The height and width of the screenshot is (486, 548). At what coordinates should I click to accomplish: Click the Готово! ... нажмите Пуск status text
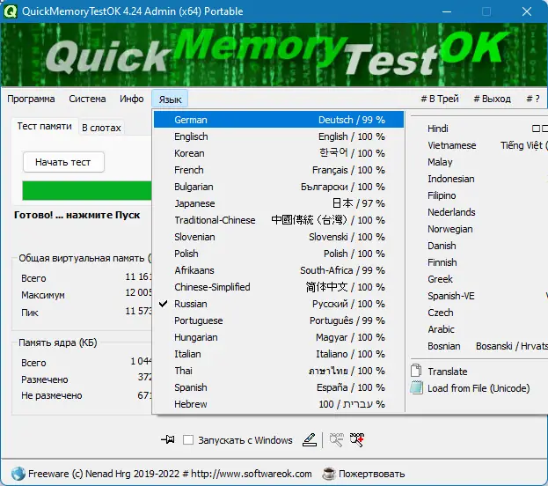pyautogui.click(x=77, y=215)
